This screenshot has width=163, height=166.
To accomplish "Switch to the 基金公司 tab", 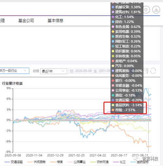I will (x=26, y=21).
